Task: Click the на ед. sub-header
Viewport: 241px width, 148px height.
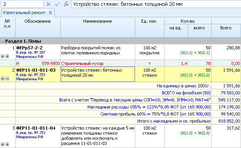Action: (176, 31)
